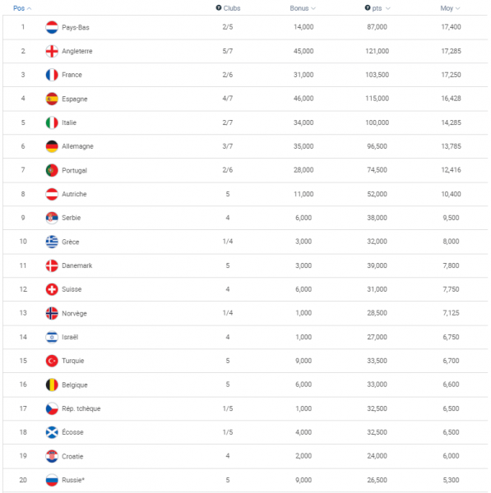Viewport: 491px width, 493px height.
Task: Click the Angleterre flag icon
Action: tap(52, 51)
